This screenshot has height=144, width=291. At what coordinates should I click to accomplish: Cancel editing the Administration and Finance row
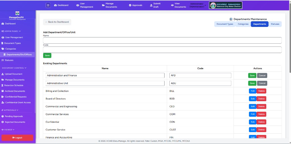[262, 75]
